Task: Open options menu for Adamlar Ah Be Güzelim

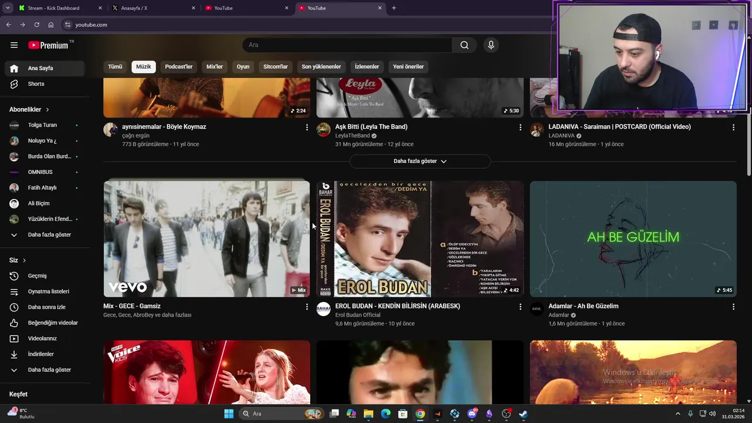Action: (x=733, y=307)
